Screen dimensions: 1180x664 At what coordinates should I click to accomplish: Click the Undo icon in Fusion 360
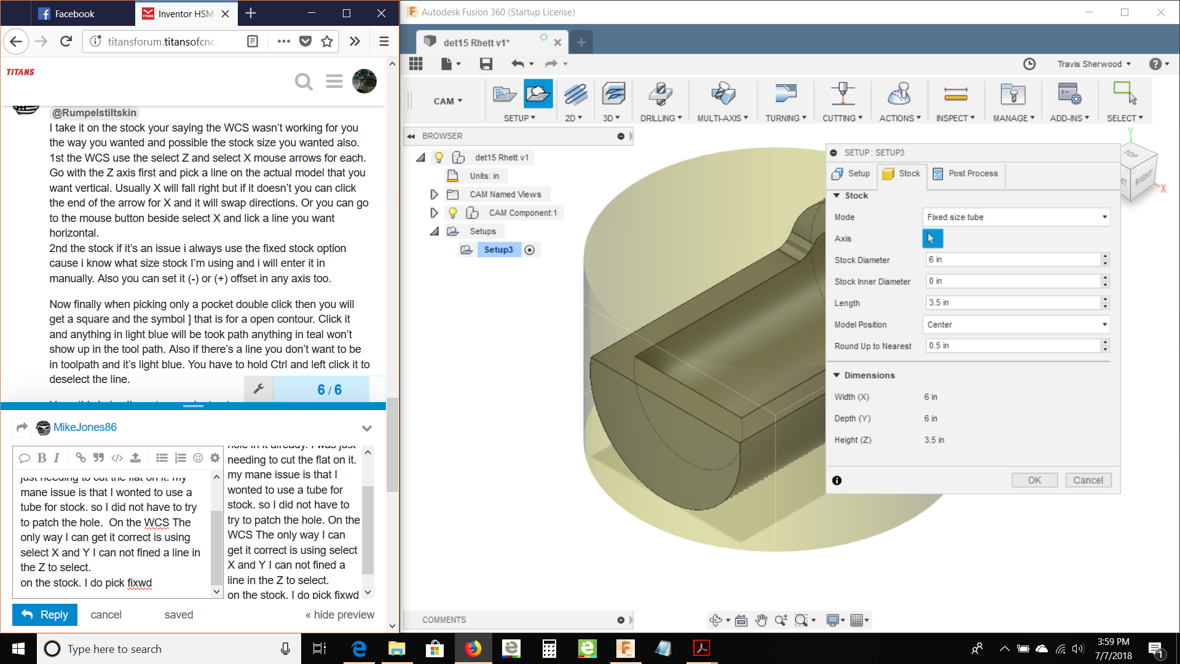517,63
